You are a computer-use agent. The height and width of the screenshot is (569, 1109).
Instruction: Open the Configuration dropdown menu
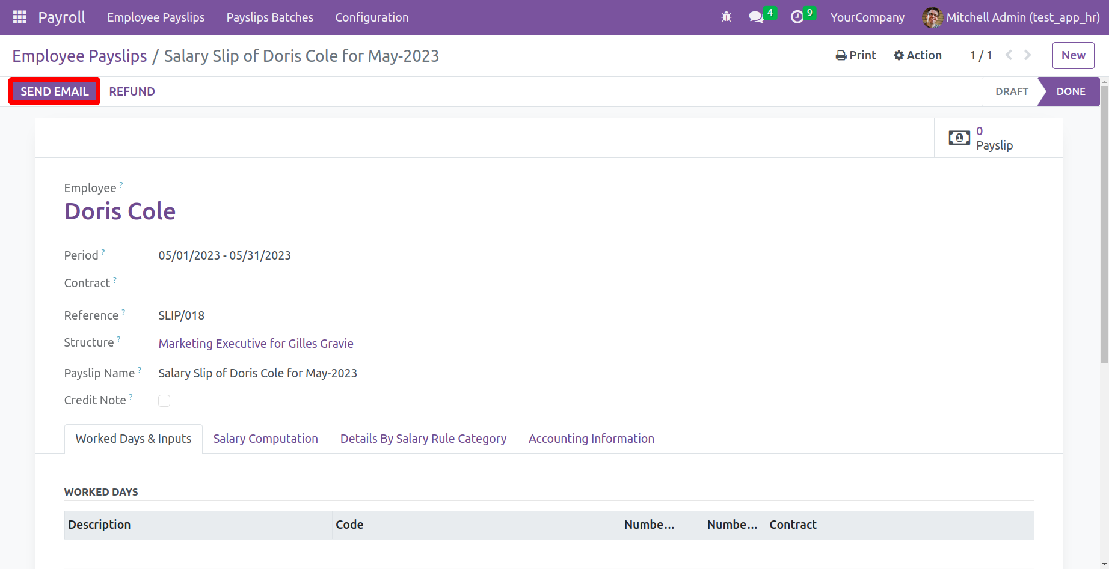(x=372, y=17)
